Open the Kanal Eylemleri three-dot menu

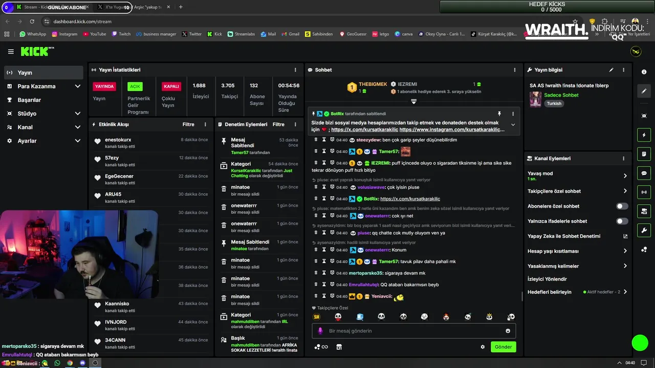point(623,158)
